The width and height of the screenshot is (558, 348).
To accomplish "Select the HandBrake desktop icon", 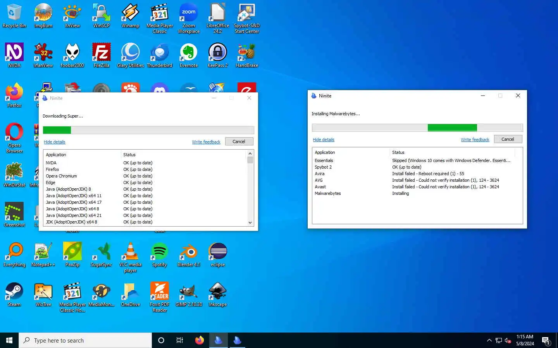I will tap(247, 55).
